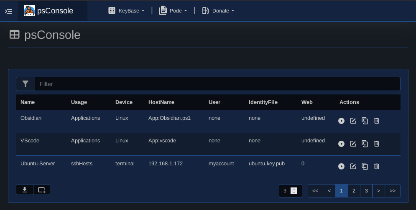Screen dimensions: 416x210
Task: Jump to the last page
Action: click(x=392, y=191)
